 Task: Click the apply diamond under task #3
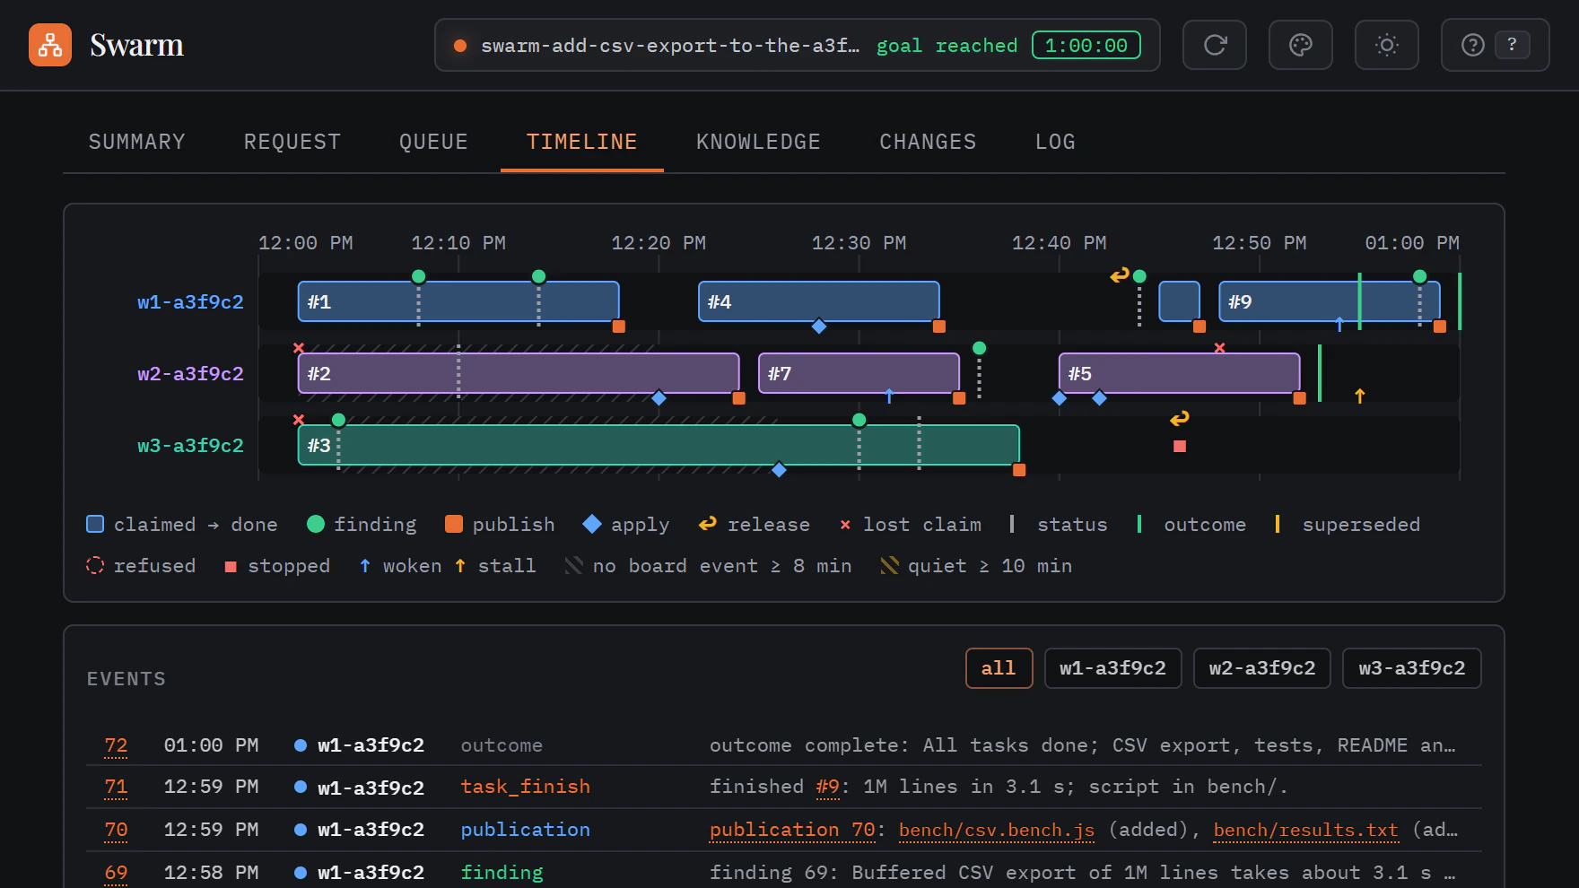coord(779,469)
